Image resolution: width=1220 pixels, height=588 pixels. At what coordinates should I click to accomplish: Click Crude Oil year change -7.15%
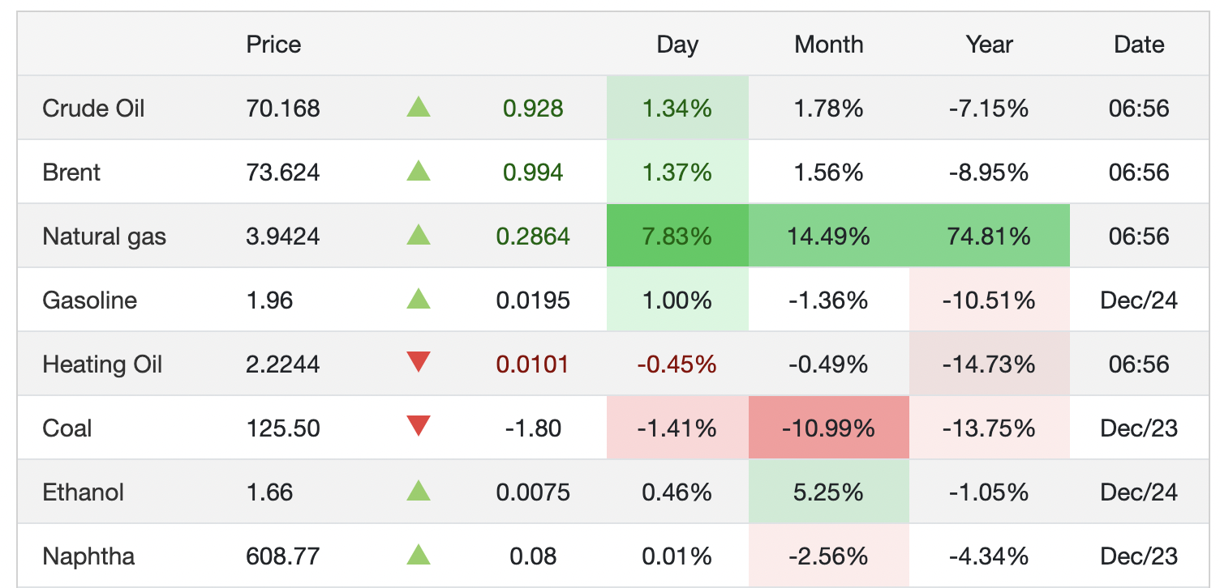point(990,108)
